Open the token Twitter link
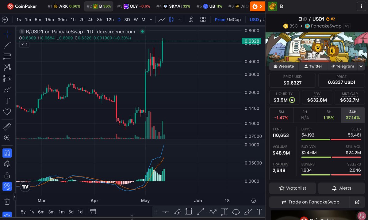The image size is (368, 220). pos(313,66)
